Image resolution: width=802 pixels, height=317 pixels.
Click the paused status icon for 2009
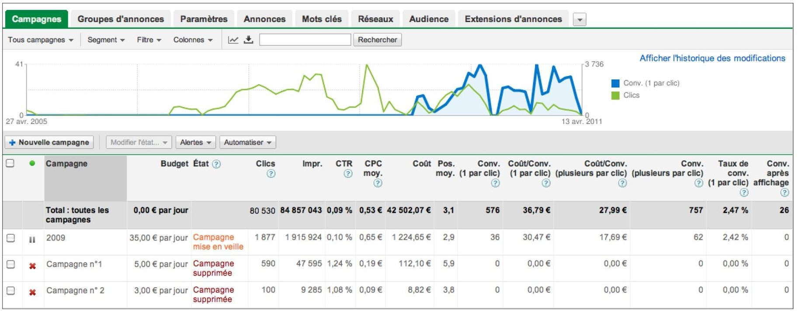[32, 239]
